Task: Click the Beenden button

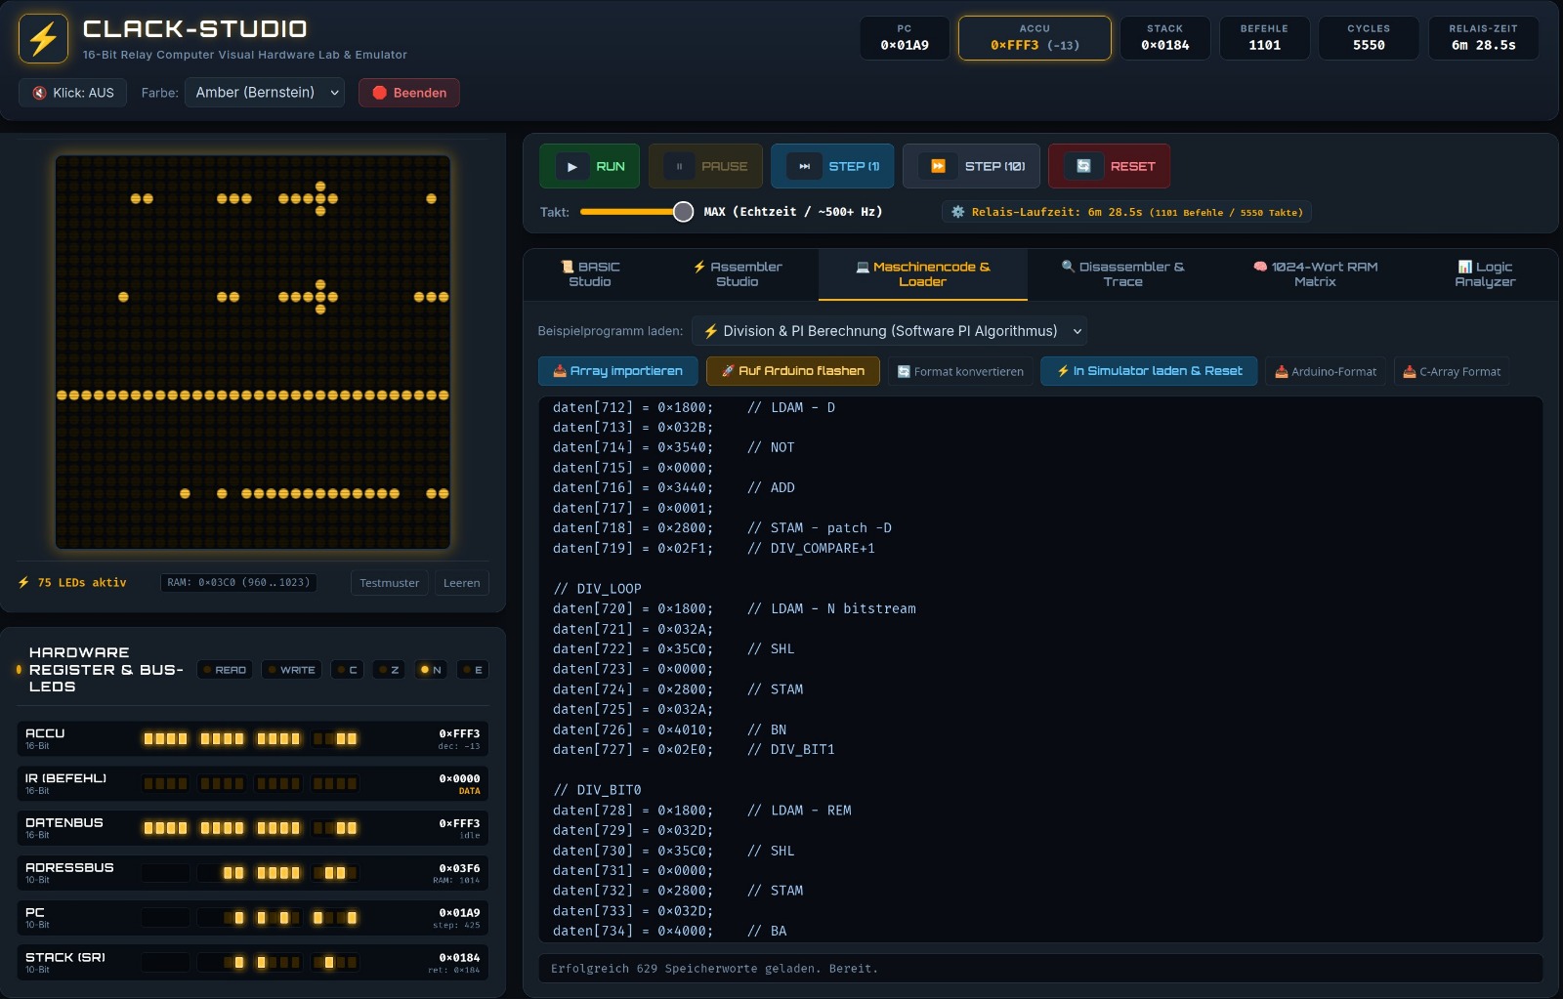Action: click(409, 93)
